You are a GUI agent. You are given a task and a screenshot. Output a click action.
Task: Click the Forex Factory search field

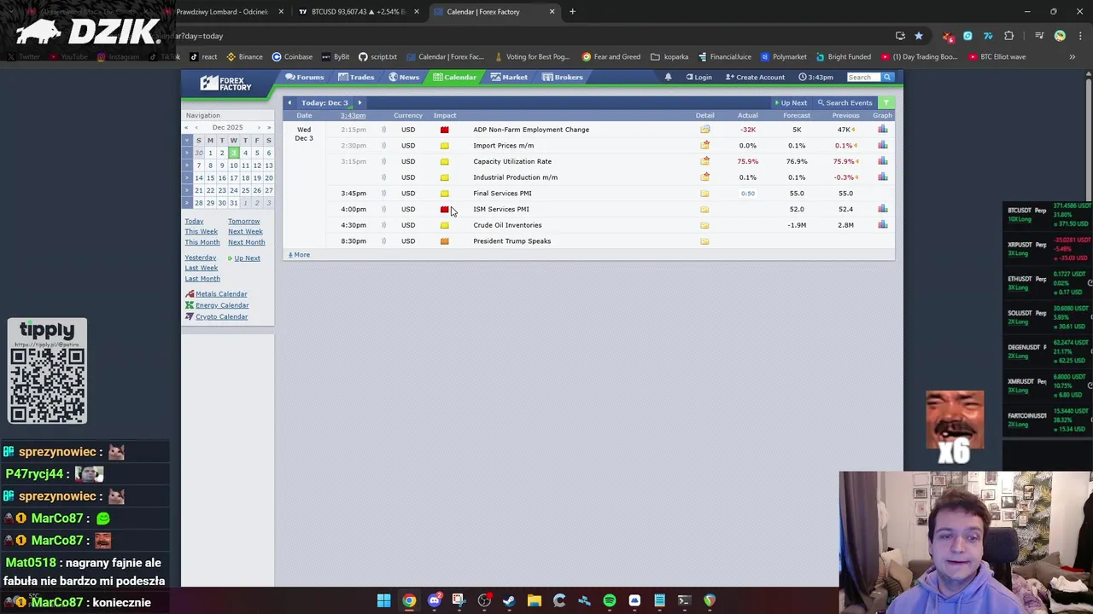click(863, 78)
